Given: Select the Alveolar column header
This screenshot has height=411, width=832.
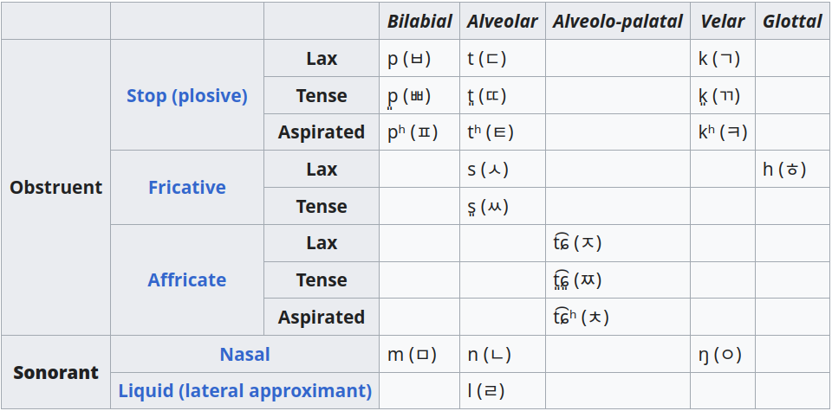Looking at the screenshot, I should click(503, 21).
